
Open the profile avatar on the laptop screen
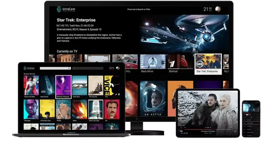coord(118,68)
